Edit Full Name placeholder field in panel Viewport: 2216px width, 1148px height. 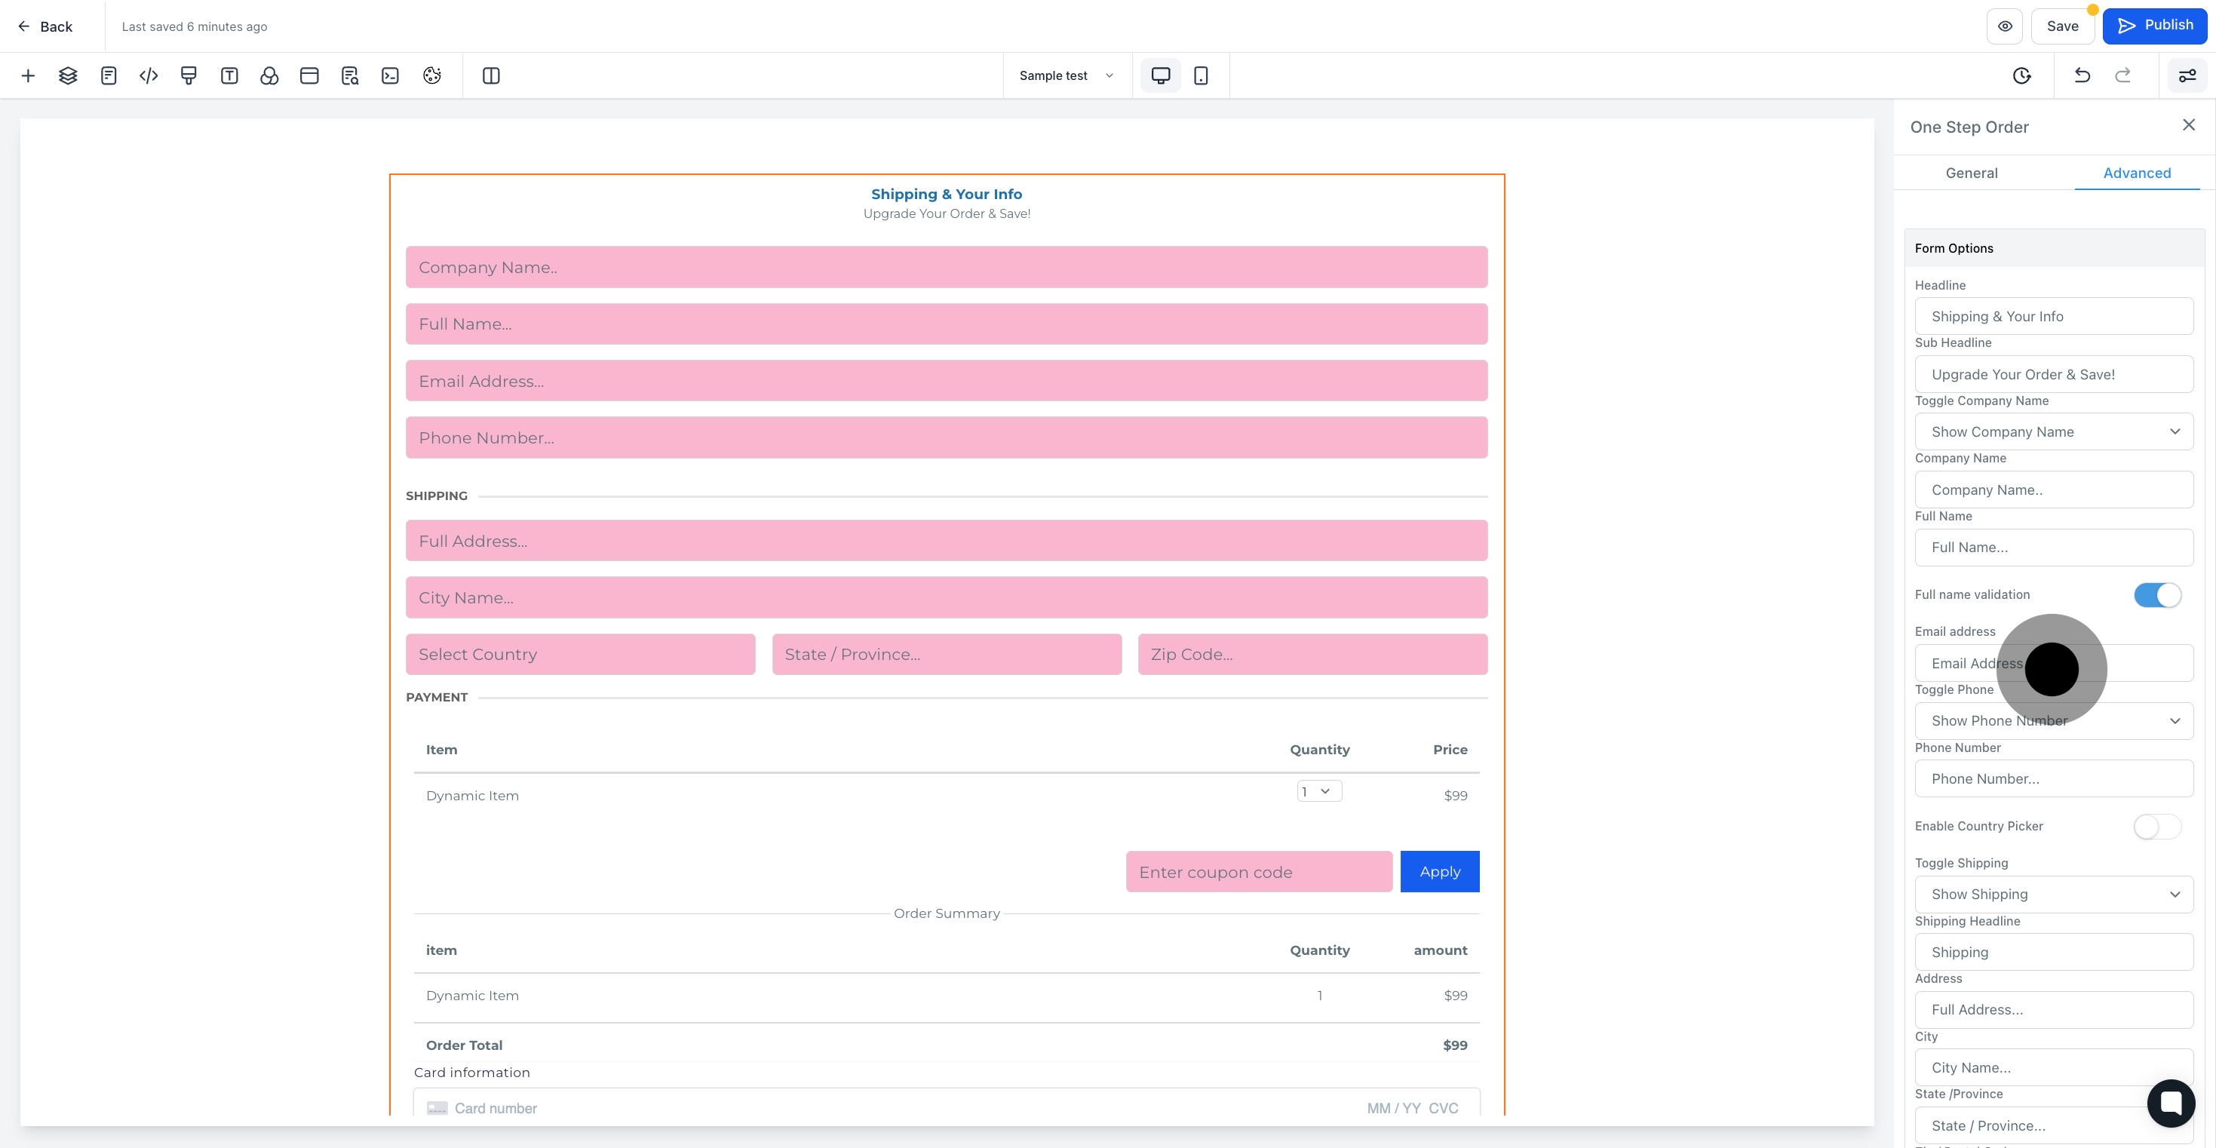[2053, 548]
